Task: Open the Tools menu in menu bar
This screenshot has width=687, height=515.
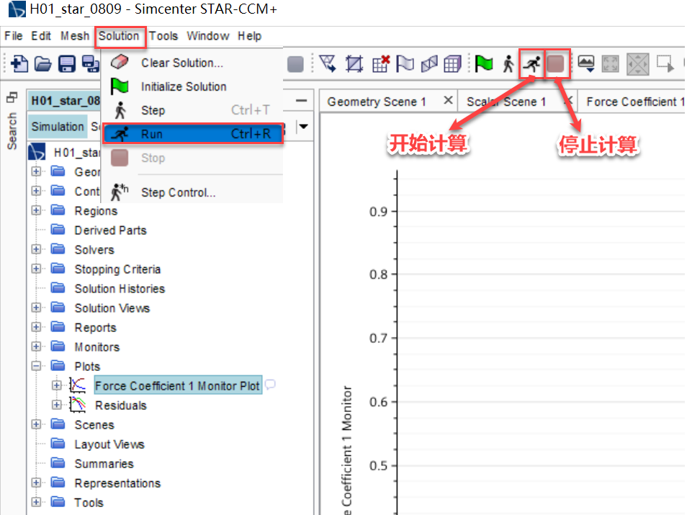Action: 163,36
